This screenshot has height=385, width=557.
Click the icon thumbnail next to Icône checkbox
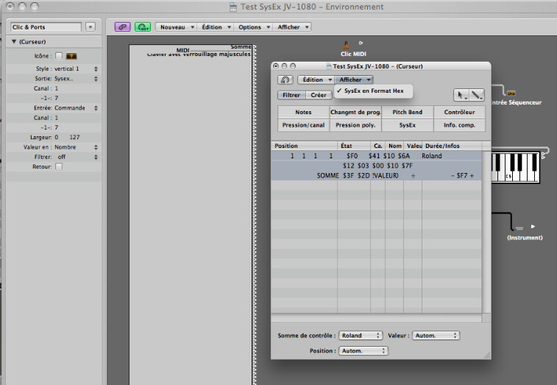point(71,56)
